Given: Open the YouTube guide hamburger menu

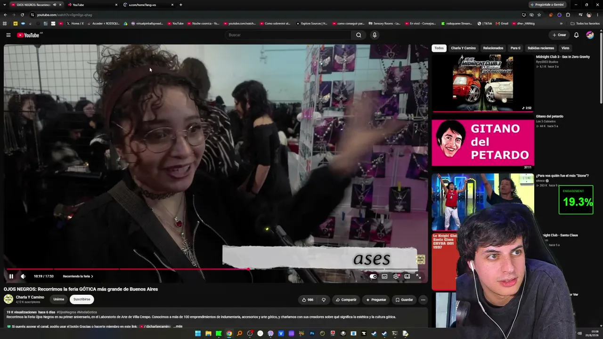Looking at the screenshot, I should point(8,35).
